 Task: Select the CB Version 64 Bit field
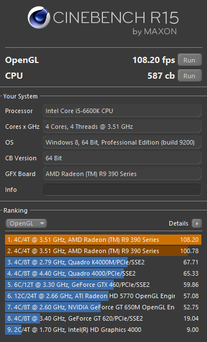pos(122,158)
